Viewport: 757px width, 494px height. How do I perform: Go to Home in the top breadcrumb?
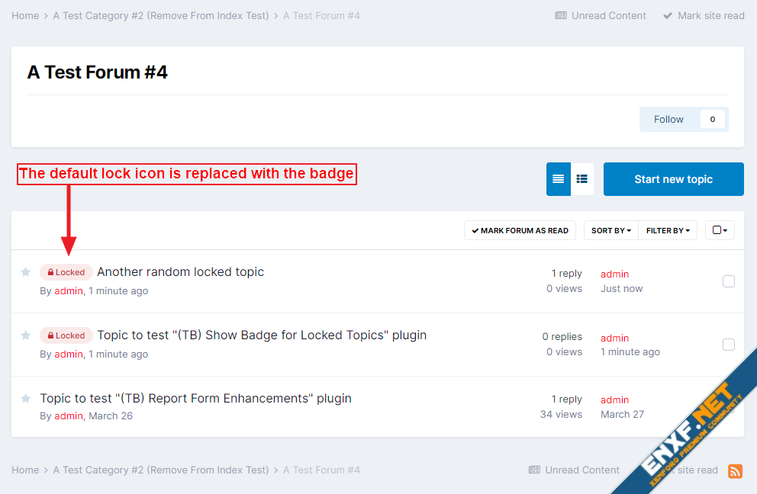pyautogui.click(x=25, y=15)
